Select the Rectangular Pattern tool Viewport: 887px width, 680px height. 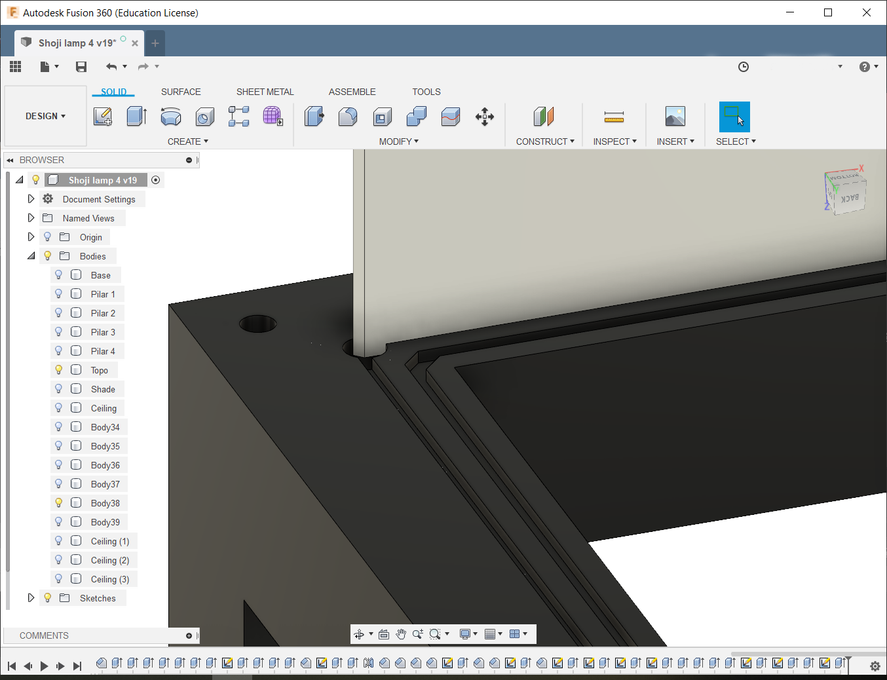click(239, 117)
